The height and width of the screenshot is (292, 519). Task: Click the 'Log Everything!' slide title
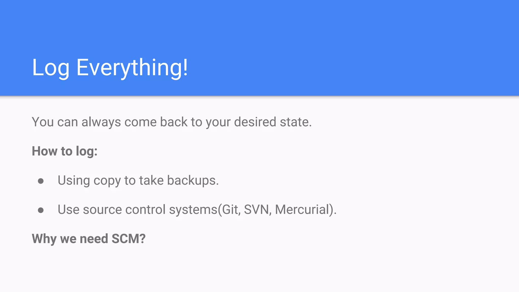coord(110,67)
